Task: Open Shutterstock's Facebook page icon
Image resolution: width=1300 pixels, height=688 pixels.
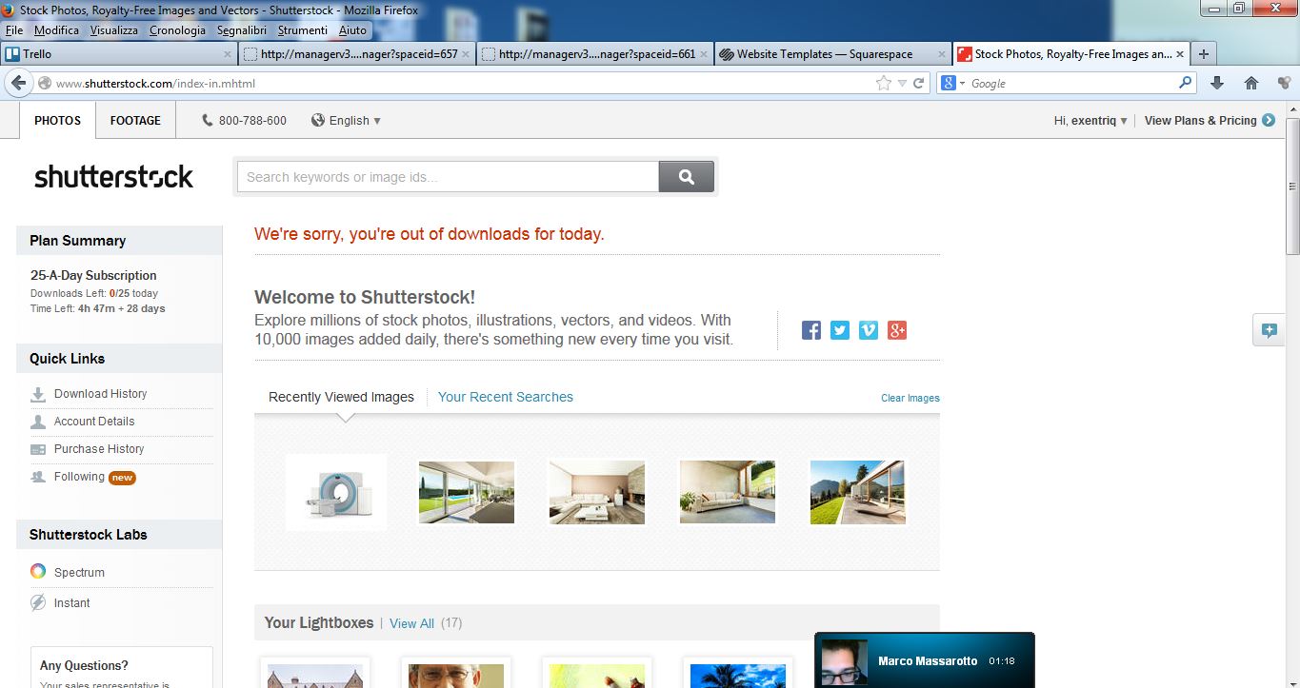Action: pos(811,330)
